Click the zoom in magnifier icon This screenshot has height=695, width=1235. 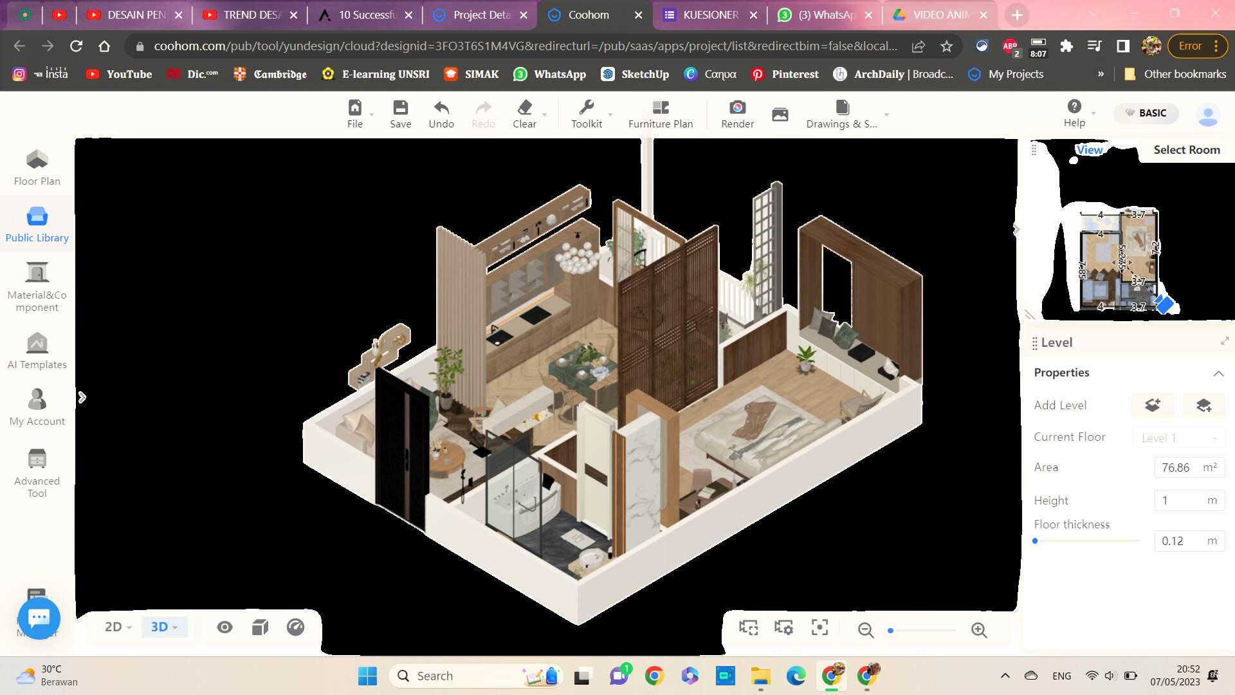(979, 630)
